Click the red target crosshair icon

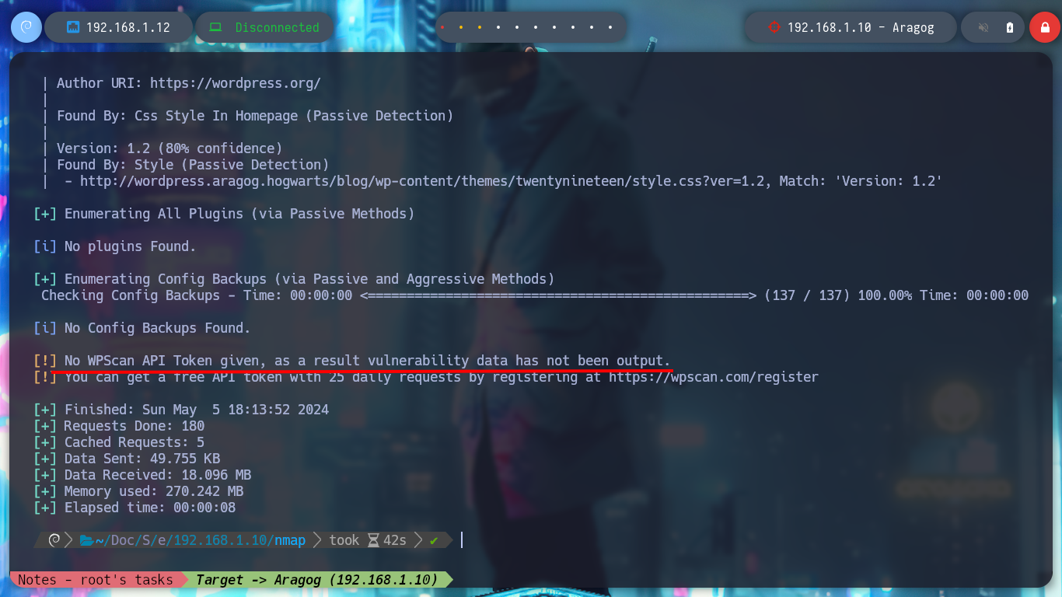click(x=774, y=27)
